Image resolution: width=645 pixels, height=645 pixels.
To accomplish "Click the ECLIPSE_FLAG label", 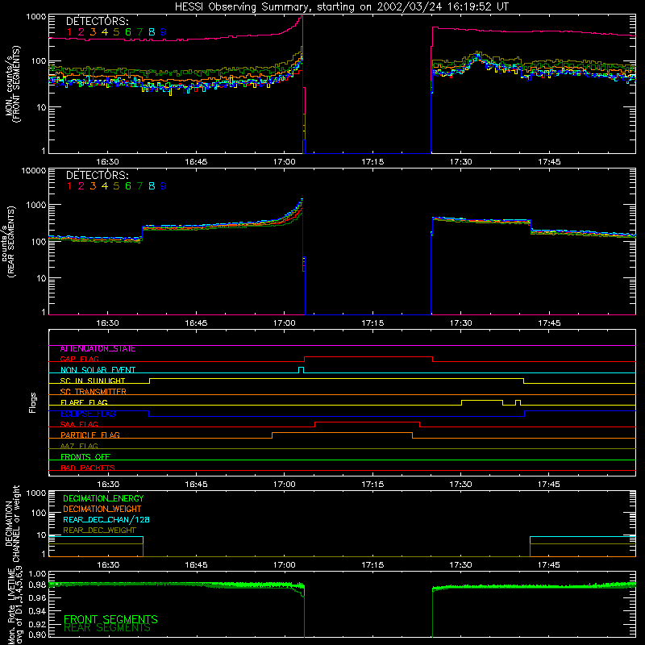I will tap(88, 414).
